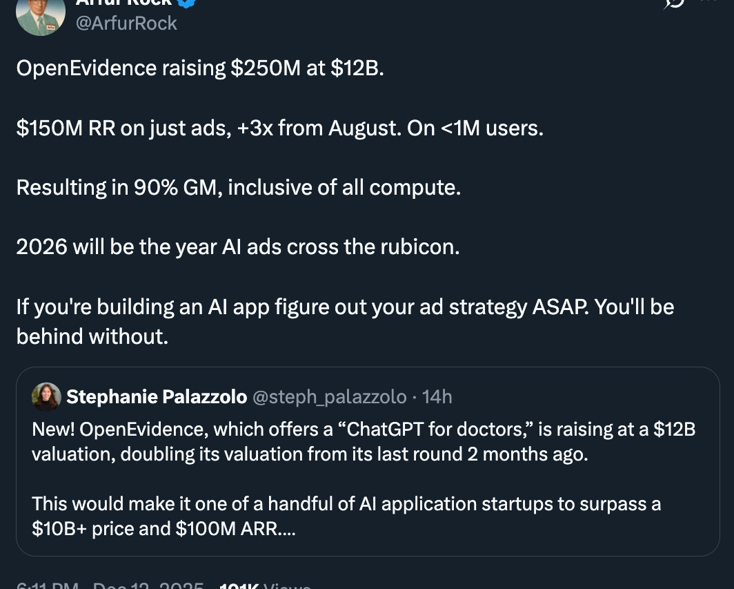Open Stephanie Palazzolo's name link

pos(157,396)
